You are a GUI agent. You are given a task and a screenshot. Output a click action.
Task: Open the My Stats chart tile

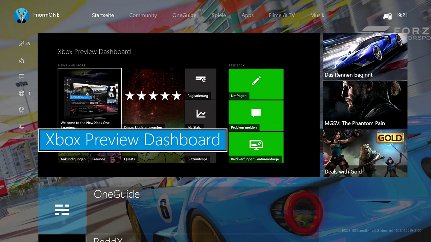201,114
